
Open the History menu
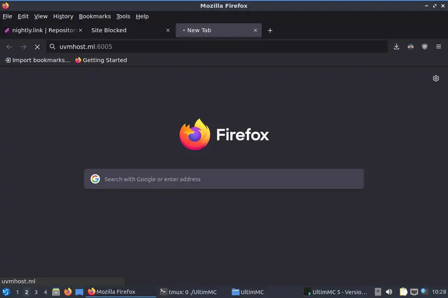click(x=63, y=16)
